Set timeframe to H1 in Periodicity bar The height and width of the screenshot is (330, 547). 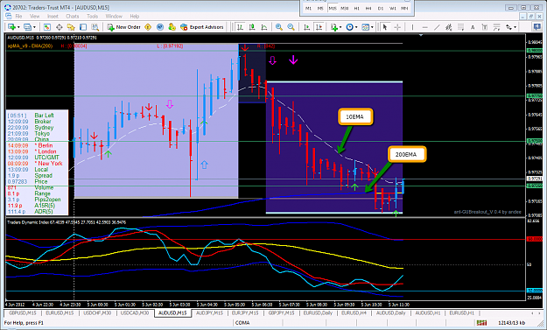(356, 8)
